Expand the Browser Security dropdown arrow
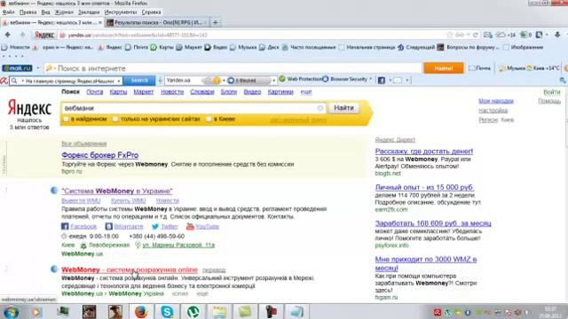The width and height of the screenshot is (568, 319). pyautogui.click(x=371, y=79)
